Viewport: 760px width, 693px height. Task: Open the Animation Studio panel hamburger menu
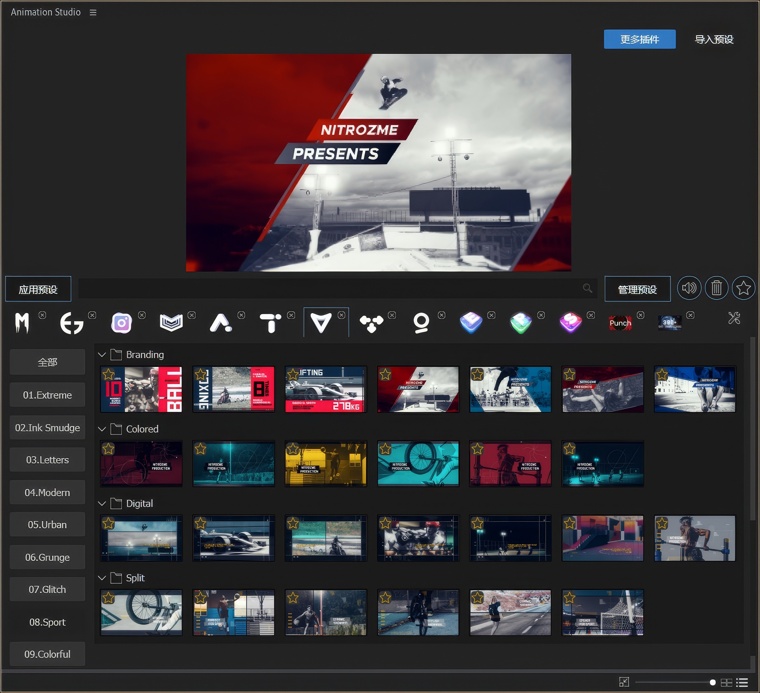[93, 13]
